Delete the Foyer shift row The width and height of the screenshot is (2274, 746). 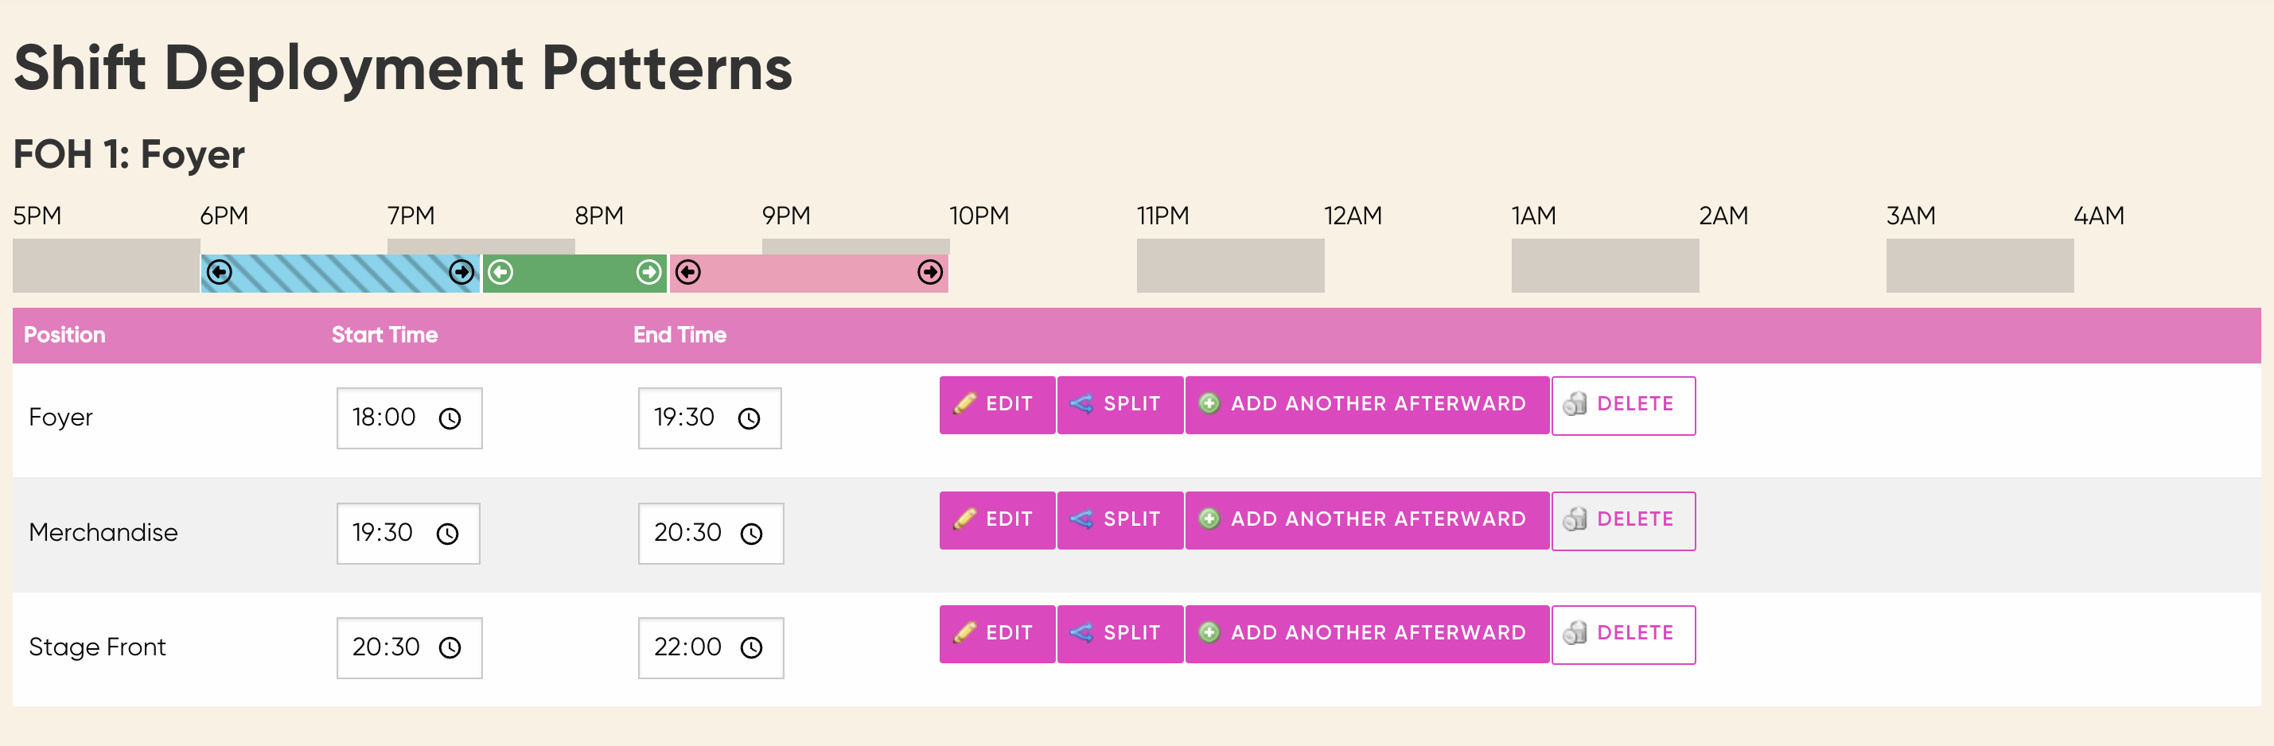(x=1622, y=406)
